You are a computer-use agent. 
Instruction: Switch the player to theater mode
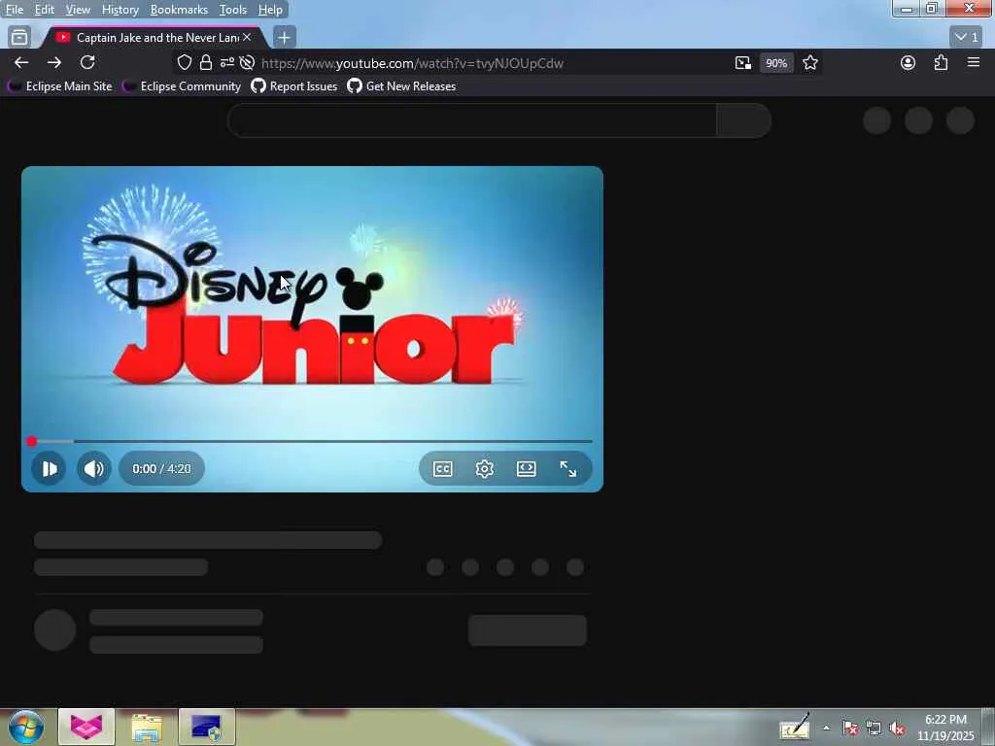click(x=526, y=469)
